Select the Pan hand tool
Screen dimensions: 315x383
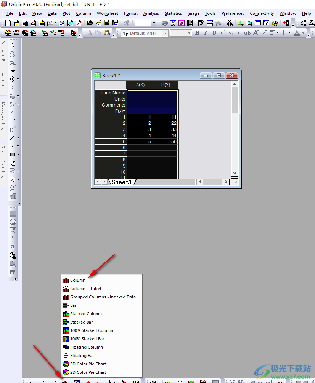click(x=13, y=163)
